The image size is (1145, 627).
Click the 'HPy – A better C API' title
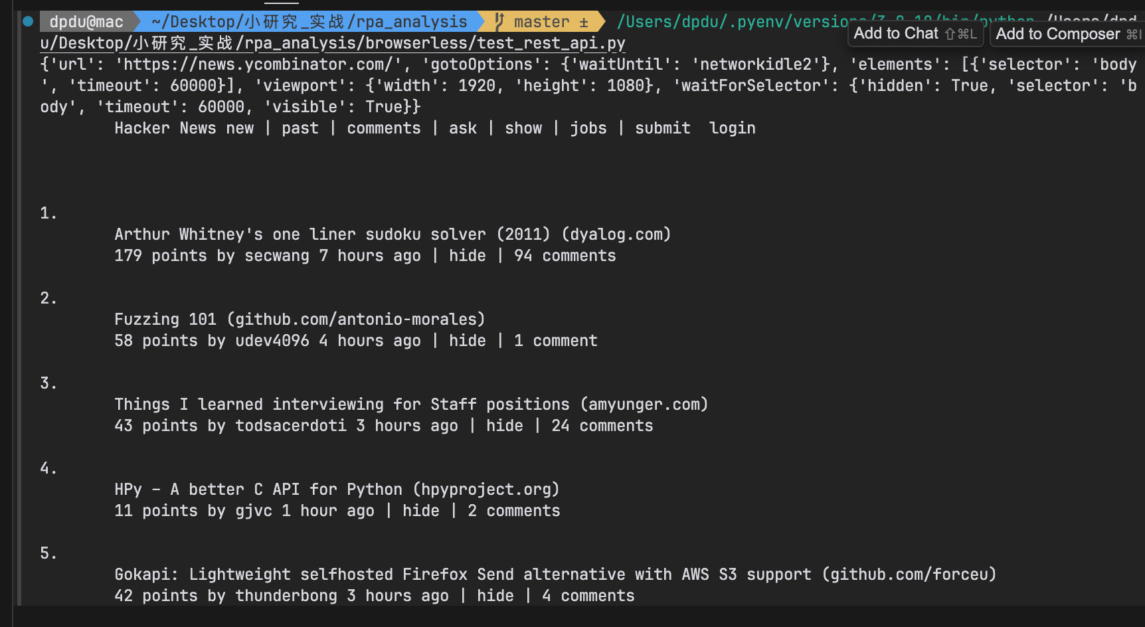click(x=337, y=490)
